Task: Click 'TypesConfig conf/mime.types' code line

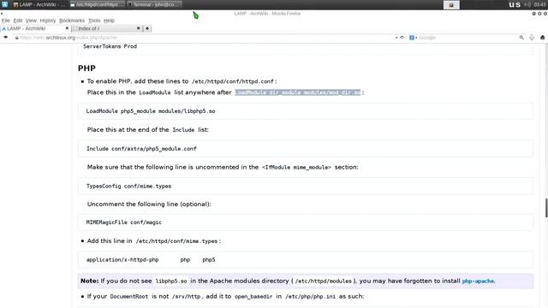Action: 129,187
